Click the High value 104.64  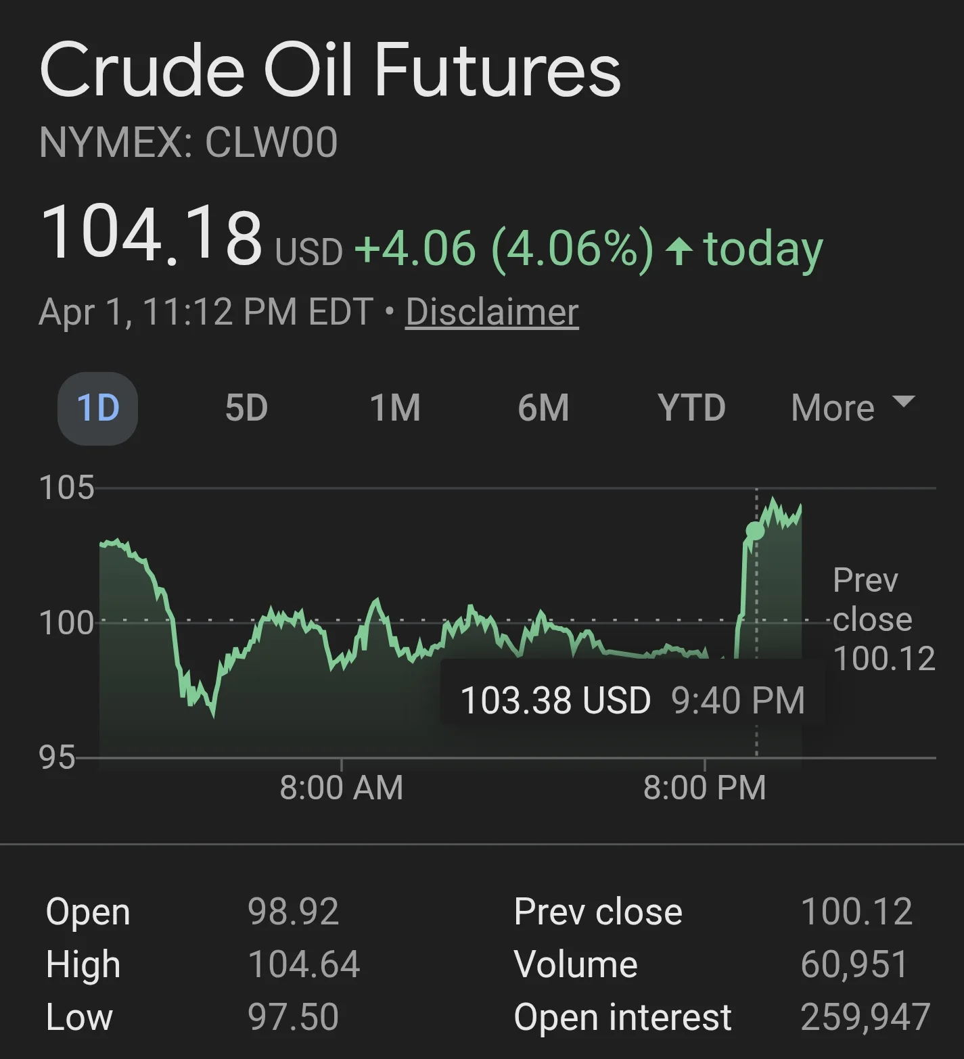click(304, 964)
